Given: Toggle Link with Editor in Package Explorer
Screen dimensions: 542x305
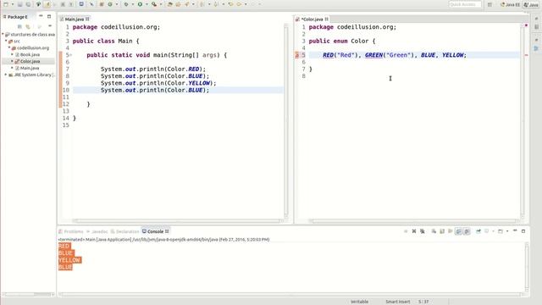Looking at the screenshot, I should pyautogui.click(x=28, y=26).
